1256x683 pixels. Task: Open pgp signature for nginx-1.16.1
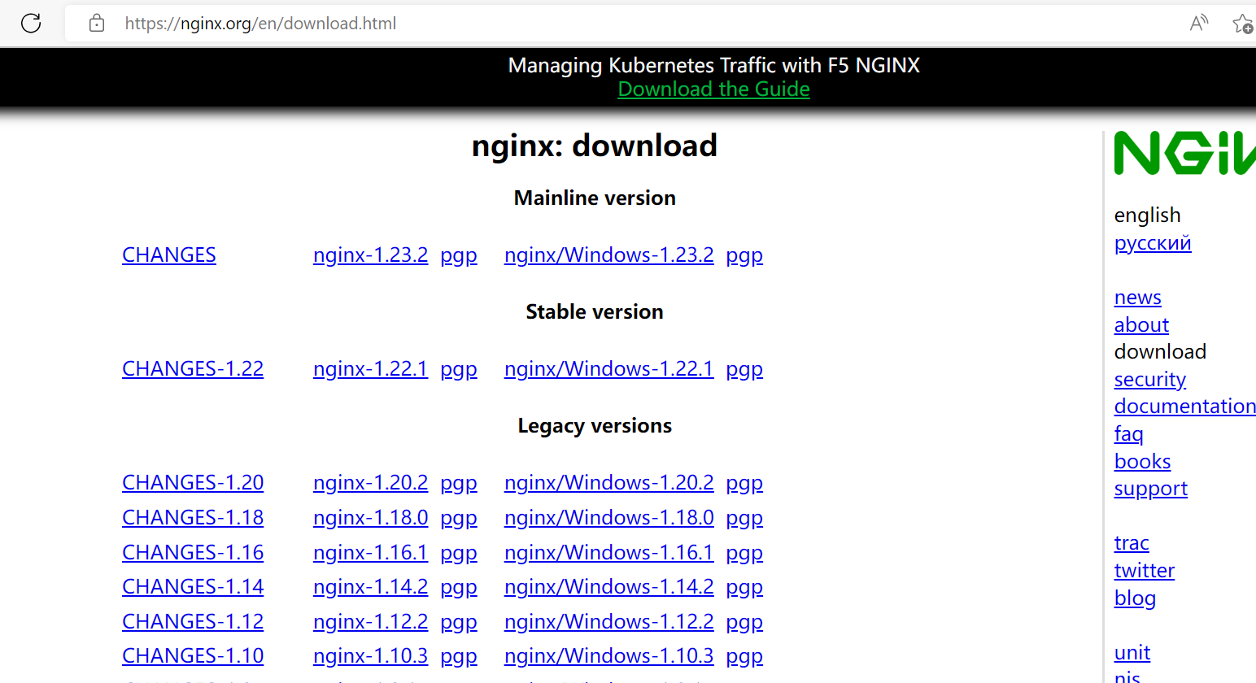[459, 553]
